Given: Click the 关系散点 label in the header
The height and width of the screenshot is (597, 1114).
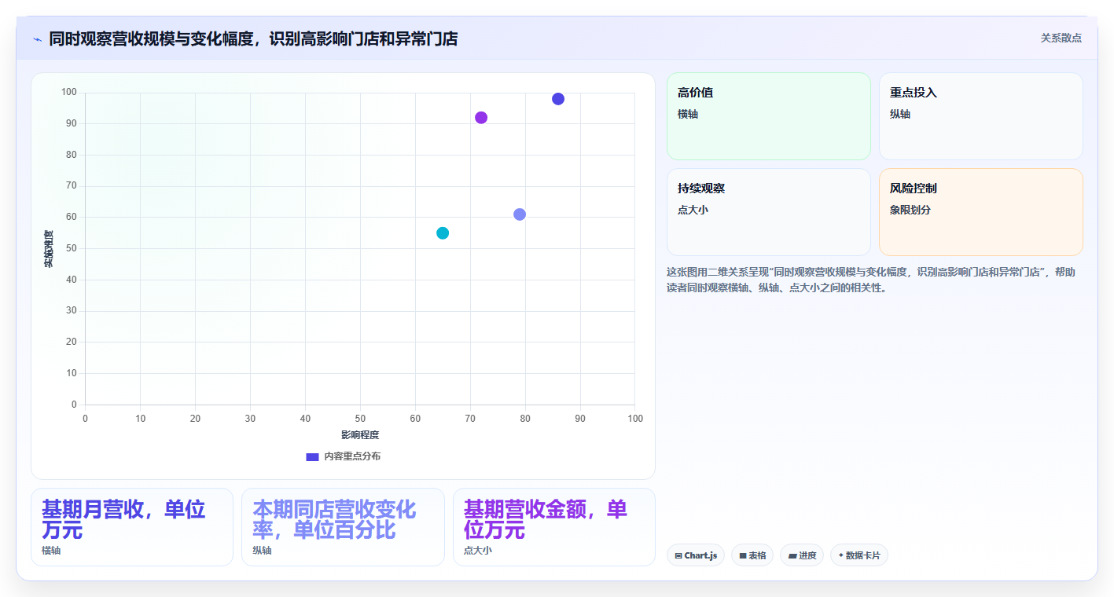Looking at the screenshot, I should 1061,38.
